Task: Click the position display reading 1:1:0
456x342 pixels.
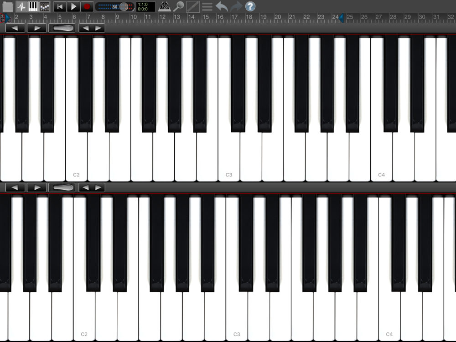Action: point(145,6)
